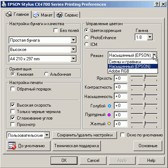Enable Только черные чернила
This screenshot has height=168, width=168.
(13, 112)
